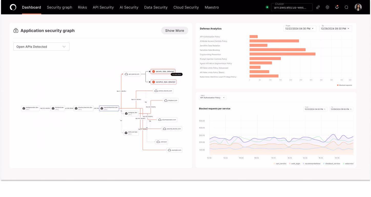Open the Data Security tab

(x=156, y=7)
